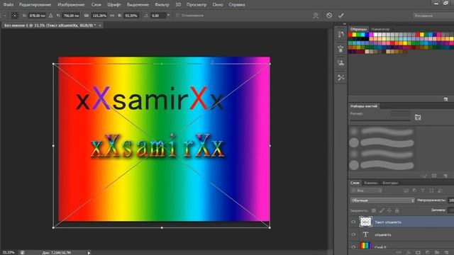Click the chain link between W and H
The image size is (454, 255).
tap(112, 16)
